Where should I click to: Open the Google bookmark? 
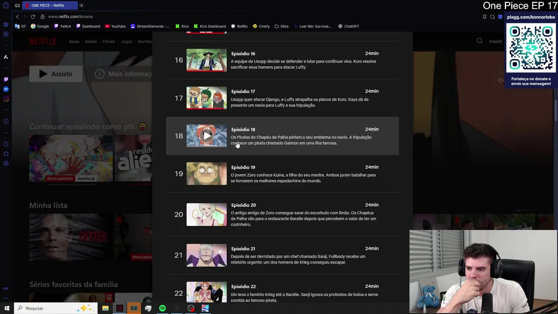(x=40, y=26)
